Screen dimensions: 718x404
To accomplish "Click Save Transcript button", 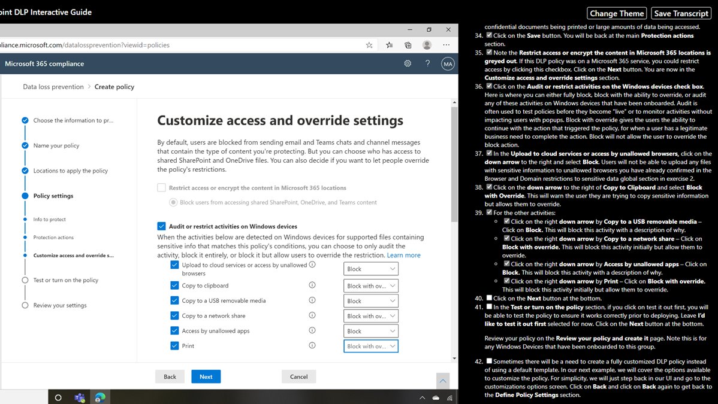I will coord(681,13).
